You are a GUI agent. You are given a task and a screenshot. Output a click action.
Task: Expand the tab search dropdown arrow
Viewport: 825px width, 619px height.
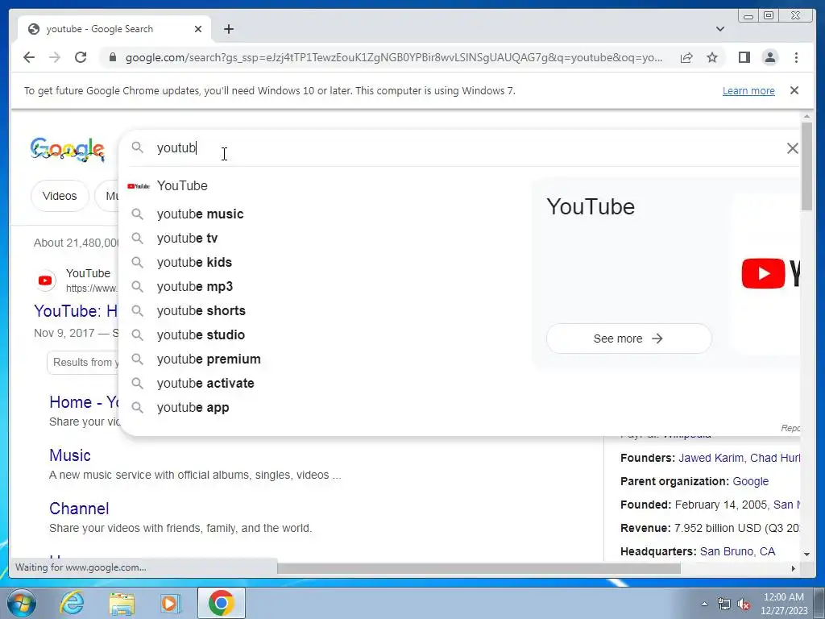[x=720, y=29]
